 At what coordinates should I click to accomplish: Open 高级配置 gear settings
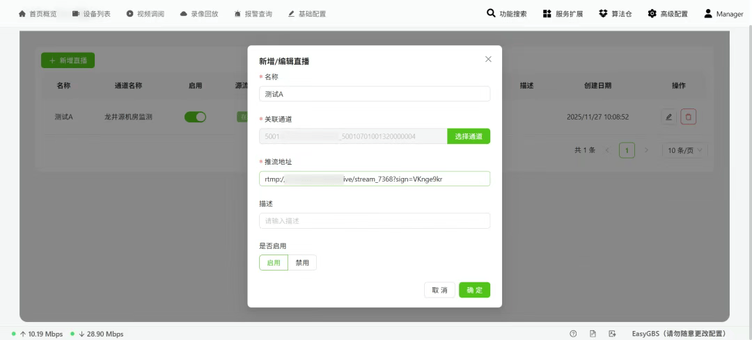(652, 13)
